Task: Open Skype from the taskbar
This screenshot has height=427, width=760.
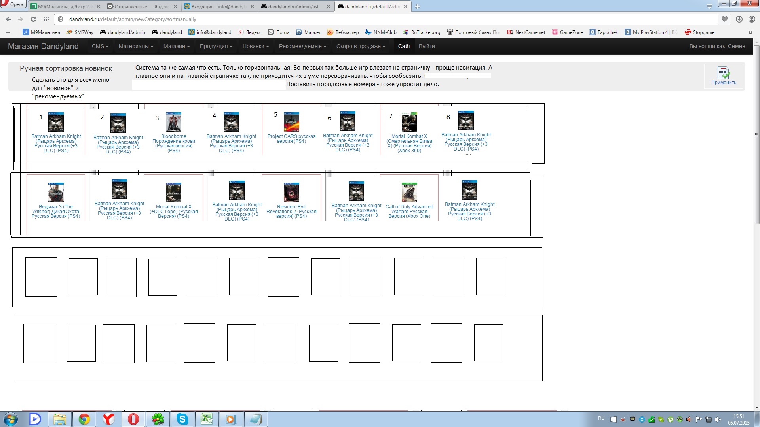Action: coord(182,419)
